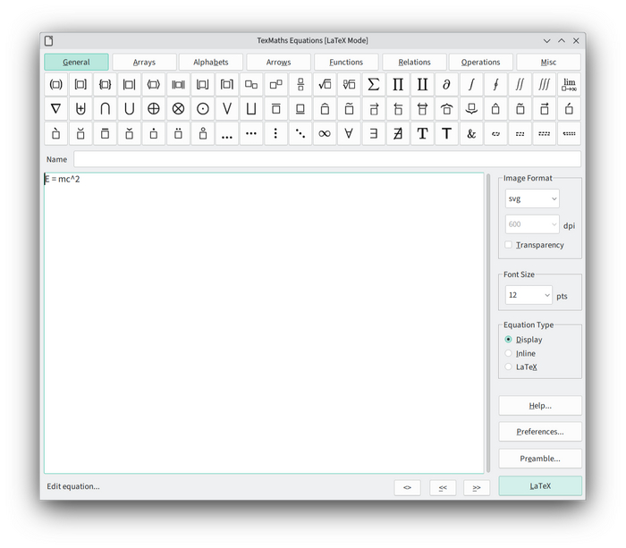Click the partial derivative symbol
626x548 pixels.
[446, 85]
